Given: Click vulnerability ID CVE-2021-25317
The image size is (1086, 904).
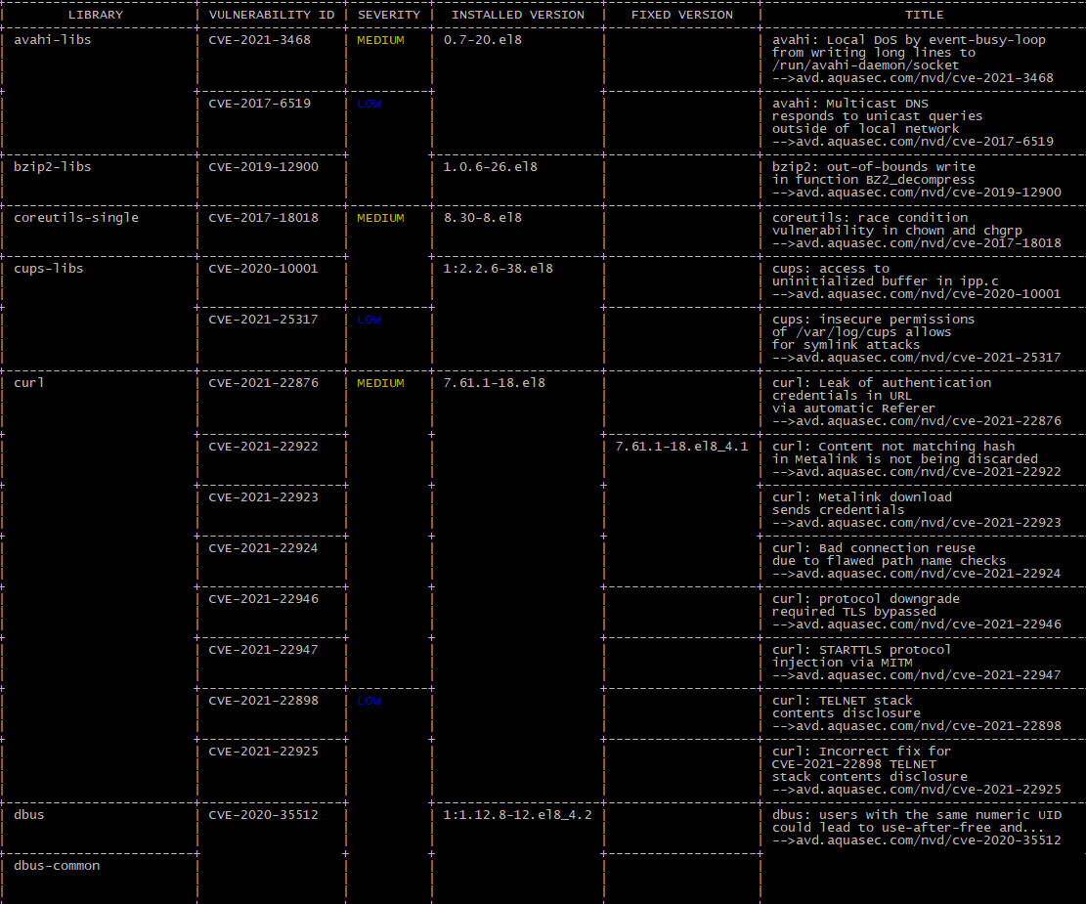Looking at the screenshot, I should pyautogui.click(x=264, y=320).
